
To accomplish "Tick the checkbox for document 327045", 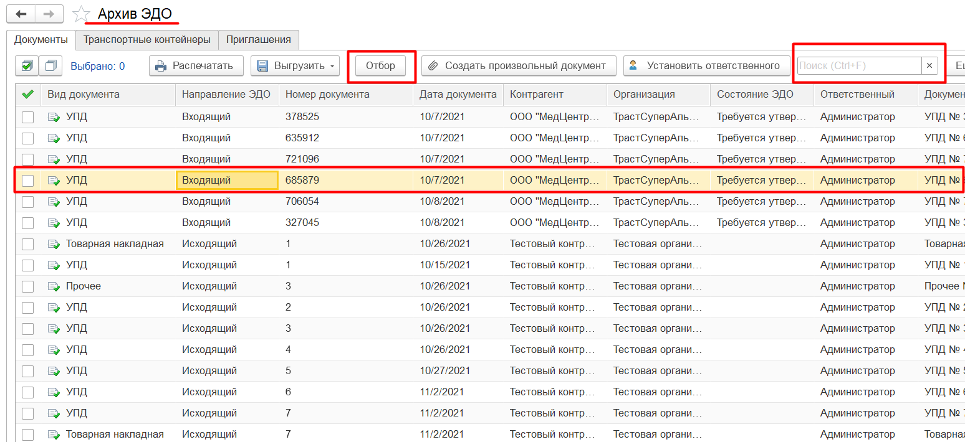I will (27, 223).
